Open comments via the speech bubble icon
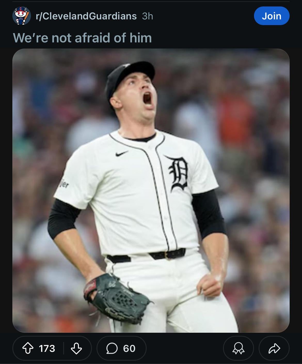302x364 pixels. 112,348
